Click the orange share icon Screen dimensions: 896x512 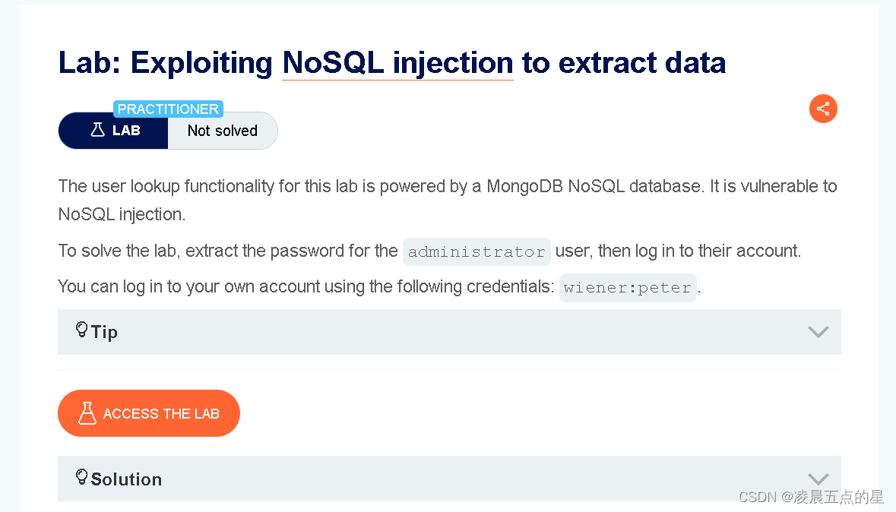823,109
